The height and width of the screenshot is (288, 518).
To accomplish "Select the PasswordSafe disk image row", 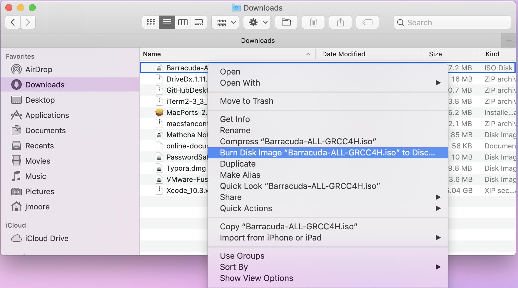I will (x=174, y=157).
